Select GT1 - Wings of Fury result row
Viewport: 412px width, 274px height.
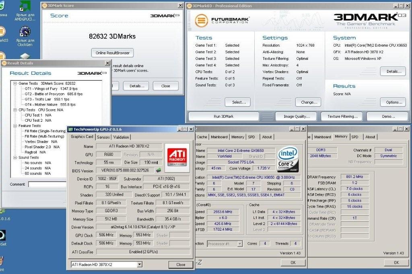tap(51, 89)
